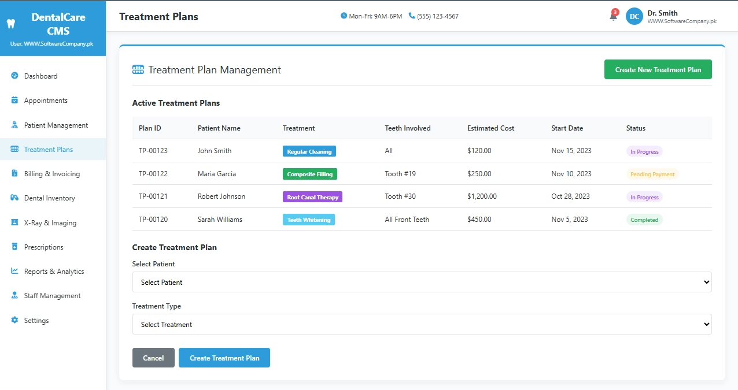
Task: Click the Settings gear icon
Action: click(x=14, y=320)
